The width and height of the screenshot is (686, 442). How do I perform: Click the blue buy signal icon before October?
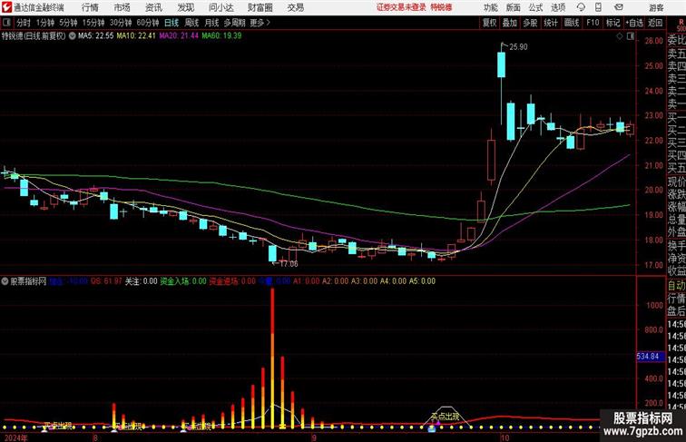click(x=432, y=429)
